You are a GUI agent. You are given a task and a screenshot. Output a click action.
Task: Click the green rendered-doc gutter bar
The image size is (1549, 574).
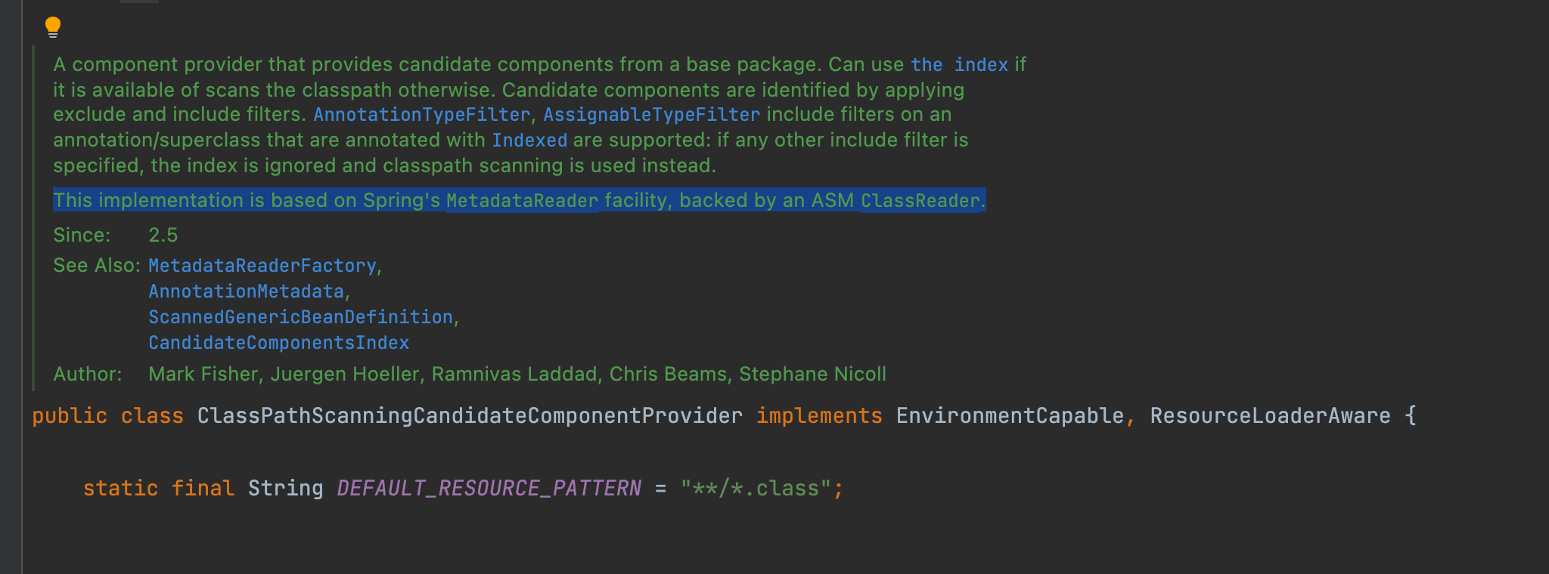(33, 218)
